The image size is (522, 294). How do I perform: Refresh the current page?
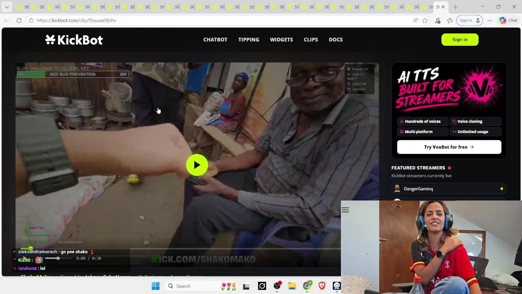(19, 20)
